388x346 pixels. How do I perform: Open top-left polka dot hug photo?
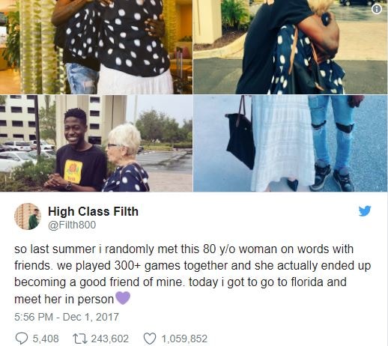(96, 47)
